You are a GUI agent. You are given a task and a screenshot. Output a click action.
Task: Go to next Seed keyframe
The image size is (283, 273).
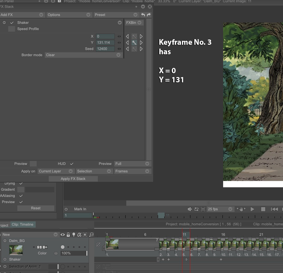pos(141,49)
